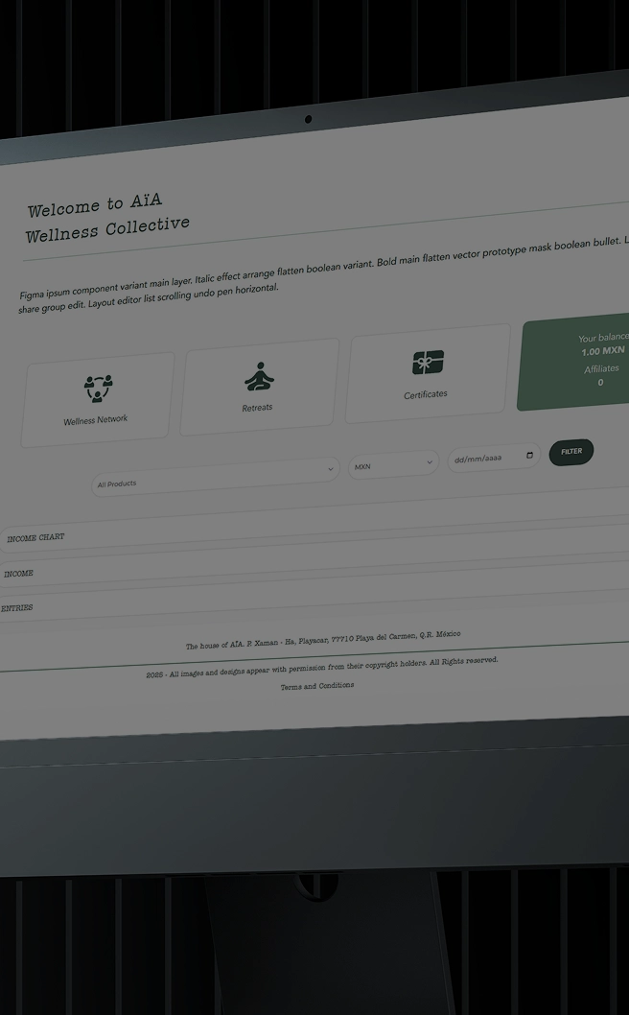629x1015 pixels.
Task: Click the chevron arrow of All Products selector
Action: pos(331,469)
